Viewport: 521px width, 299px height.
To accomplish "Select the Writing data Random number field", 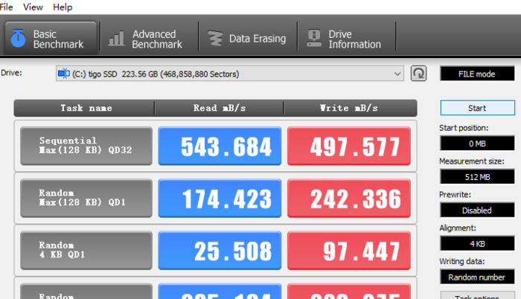I will pos(476,277).
